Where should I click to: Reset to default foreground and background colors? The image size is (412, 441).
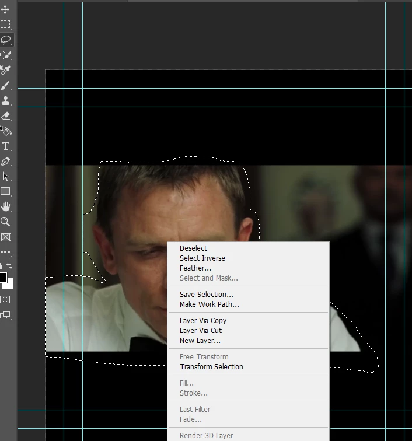[x=1, y=266]
